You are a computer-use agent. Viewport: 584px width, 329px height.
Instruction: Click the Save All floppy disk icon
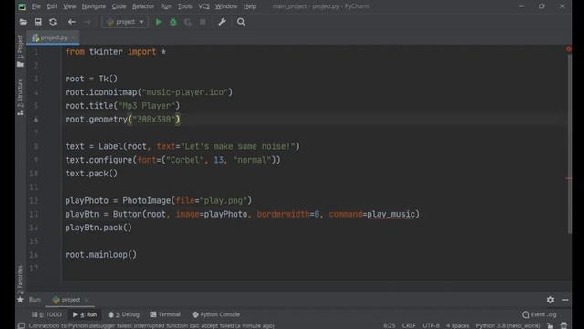point(38,22)
